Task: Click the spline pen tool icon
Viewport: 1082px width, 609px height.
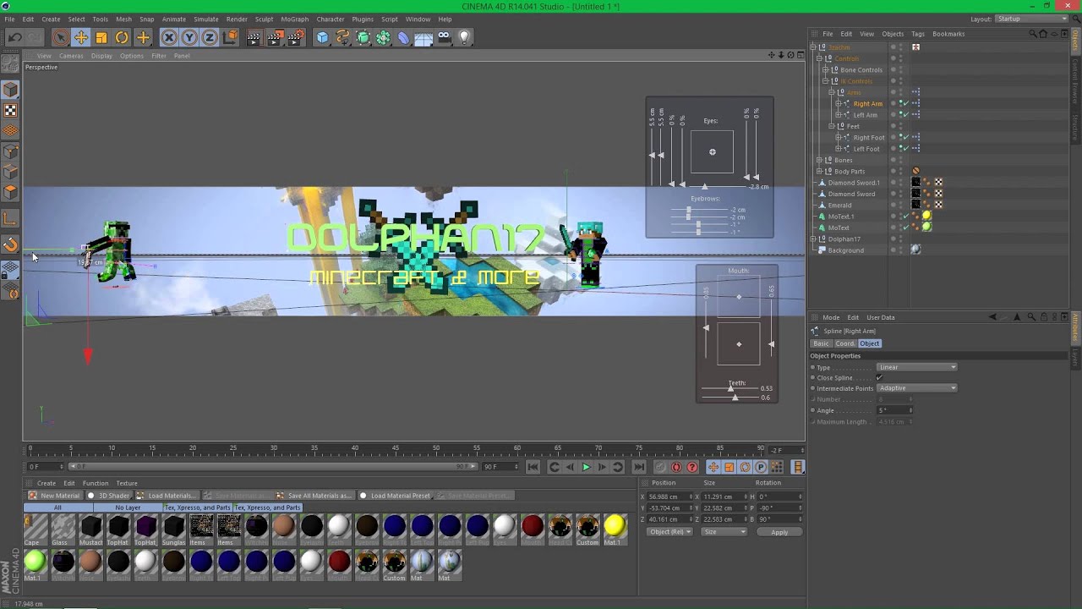Action: tap(342, 37)
